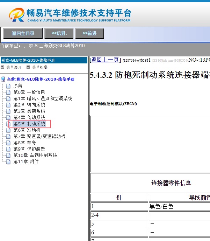
Task: Click the 当前车型 vehicle info text
Action: (x=43, y=46)
